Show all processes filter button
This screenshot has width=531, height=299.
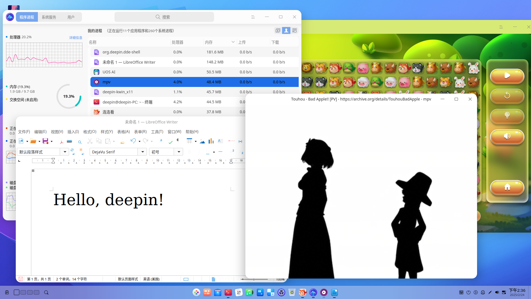(294, 30)
